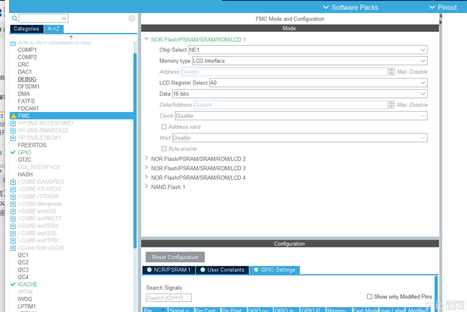Open the categories settings gear icon
The height and width of the screenshot is (312, 467).
pyautogui.click(x=132, y=18)
